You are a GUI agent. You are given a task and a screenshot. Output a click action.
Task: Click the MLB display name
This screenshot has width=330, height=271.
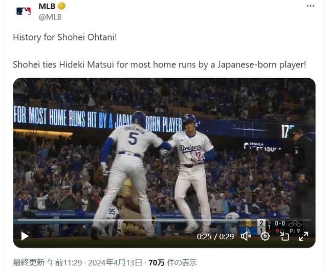[x=47, y=6]
